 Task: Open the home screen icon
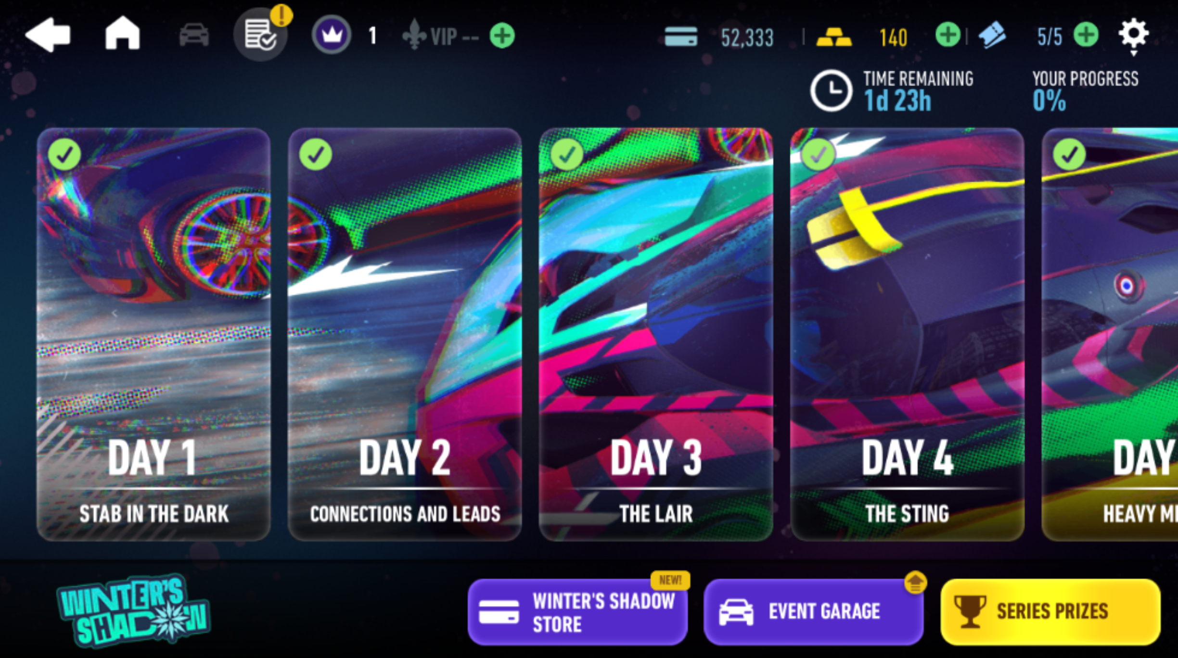point(122,33)
